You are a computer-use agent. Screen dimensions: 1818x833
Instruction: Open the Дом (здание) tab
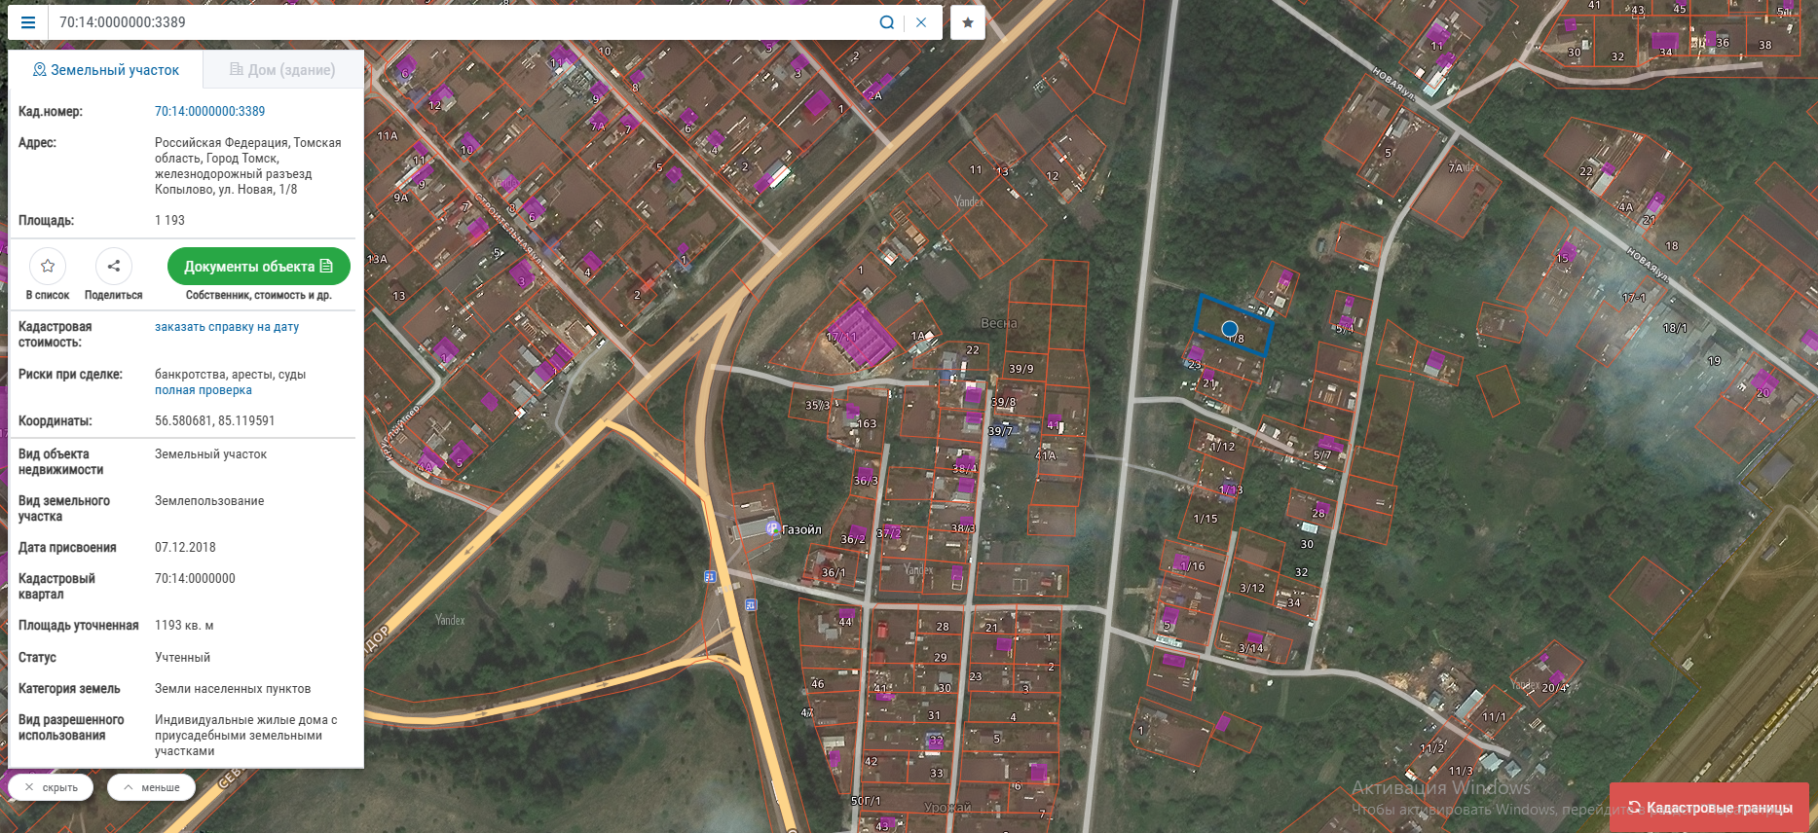pyautogui.click(x=282, y=70)
